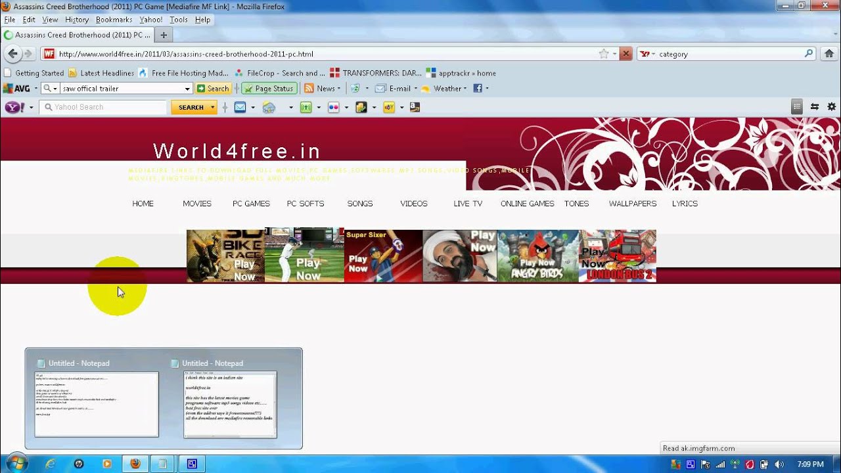Click the AVG Page Status button
841x473 pixels.
269,88
